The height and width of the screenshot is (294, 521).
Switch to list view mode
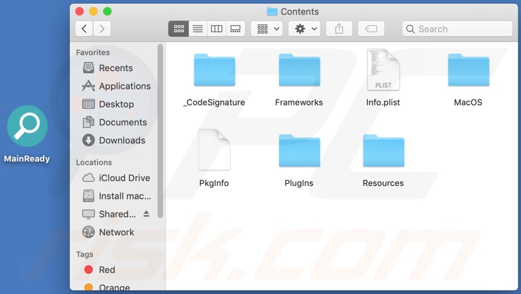[x=198, y=29]
